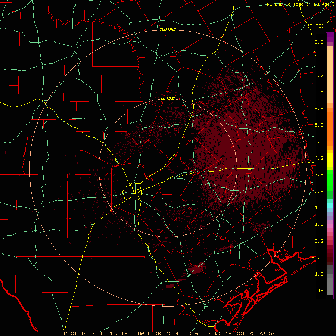The image size is (336, 336).
Task: Click the 1.0 scale value
Action: coord(319,224)
